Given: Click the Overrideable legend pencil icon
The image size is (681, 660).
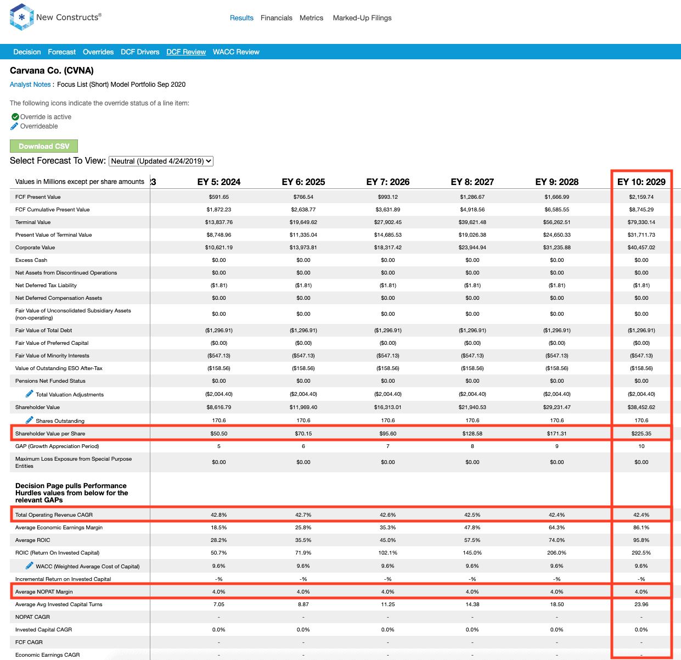Looking at the screenshot, I should 14,126.
